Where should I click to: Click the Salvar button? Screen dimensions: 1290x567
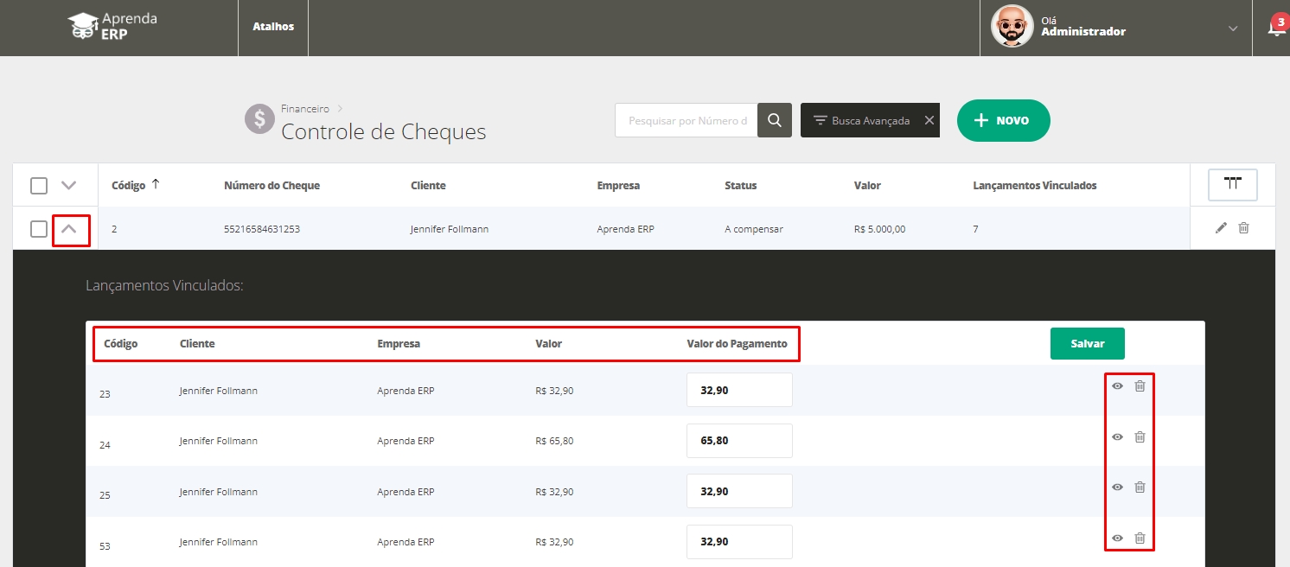click(x=1087, y=343)
